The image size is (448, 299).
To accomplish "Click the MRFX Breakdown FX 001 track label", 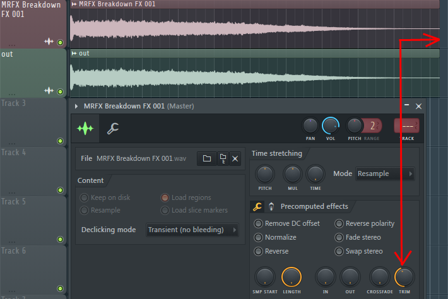I will [31, 9].
